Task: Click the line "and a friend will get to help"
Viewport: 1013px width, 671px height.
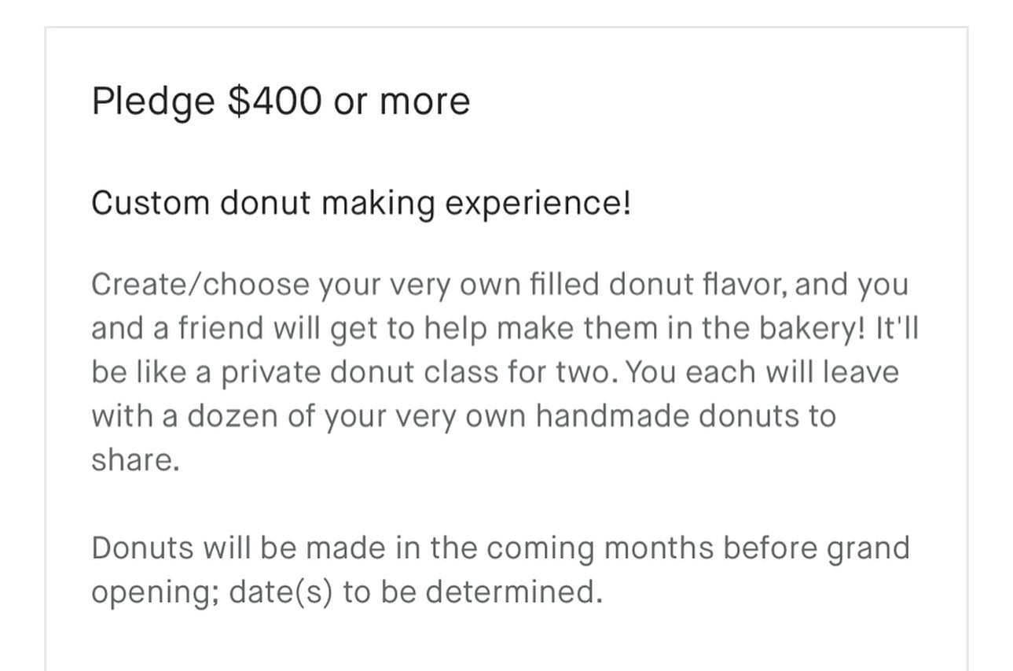Action: point(505,329)
